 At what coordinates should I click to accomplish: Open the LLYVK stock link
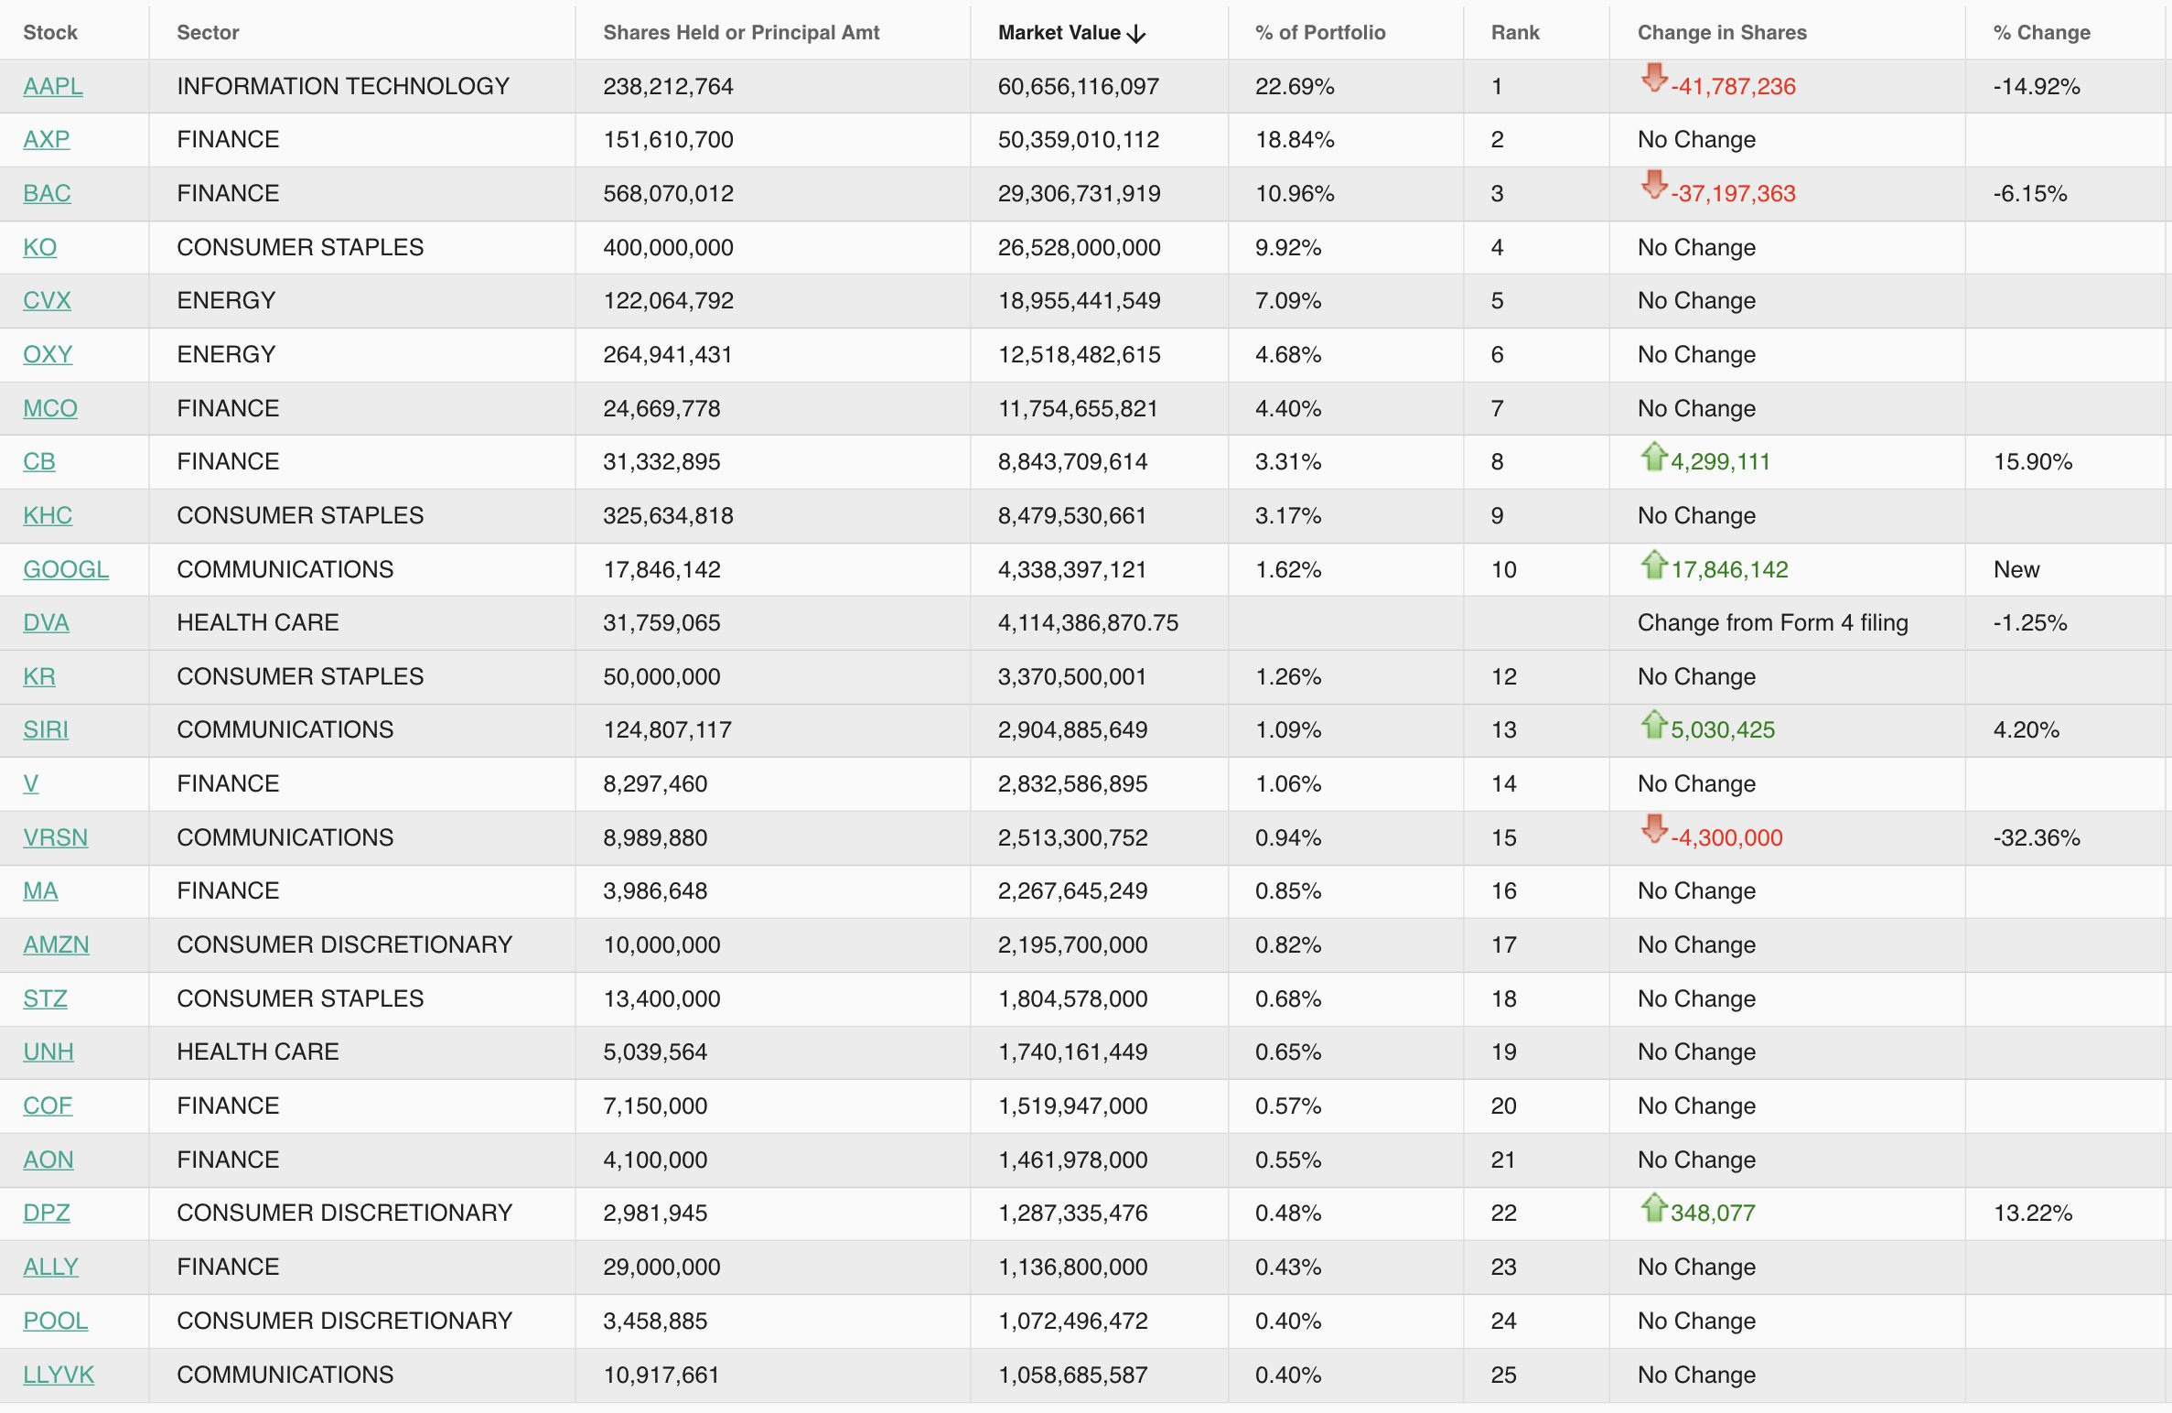point(59,1375)
